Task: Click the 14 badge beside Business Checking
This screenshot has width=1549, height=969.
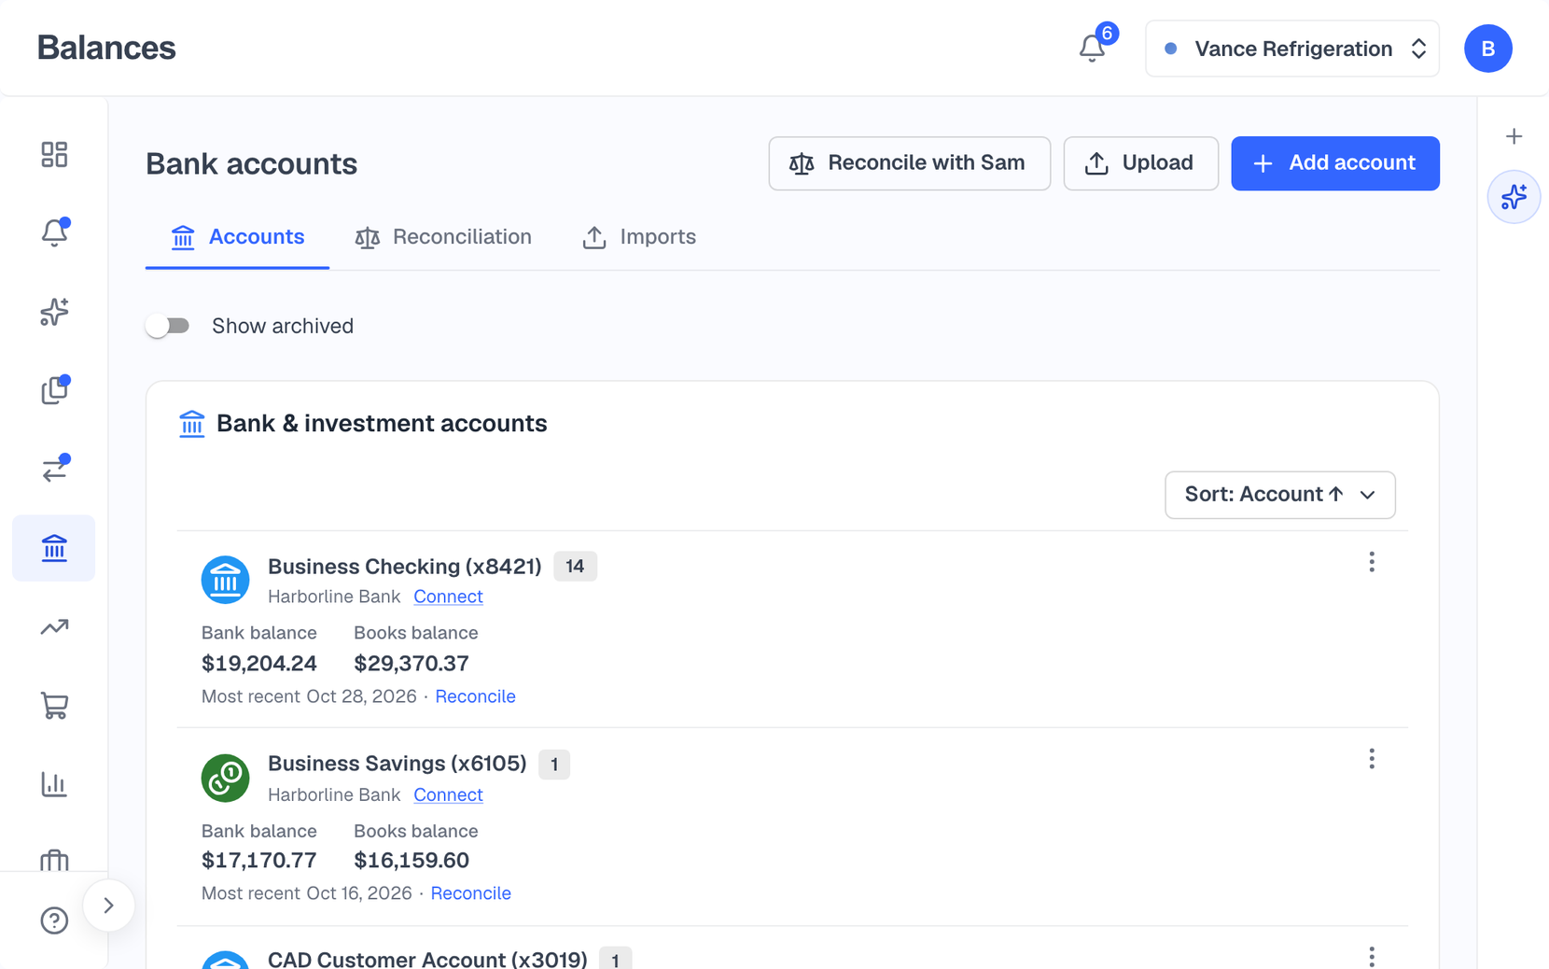Action: click(575, 566)
